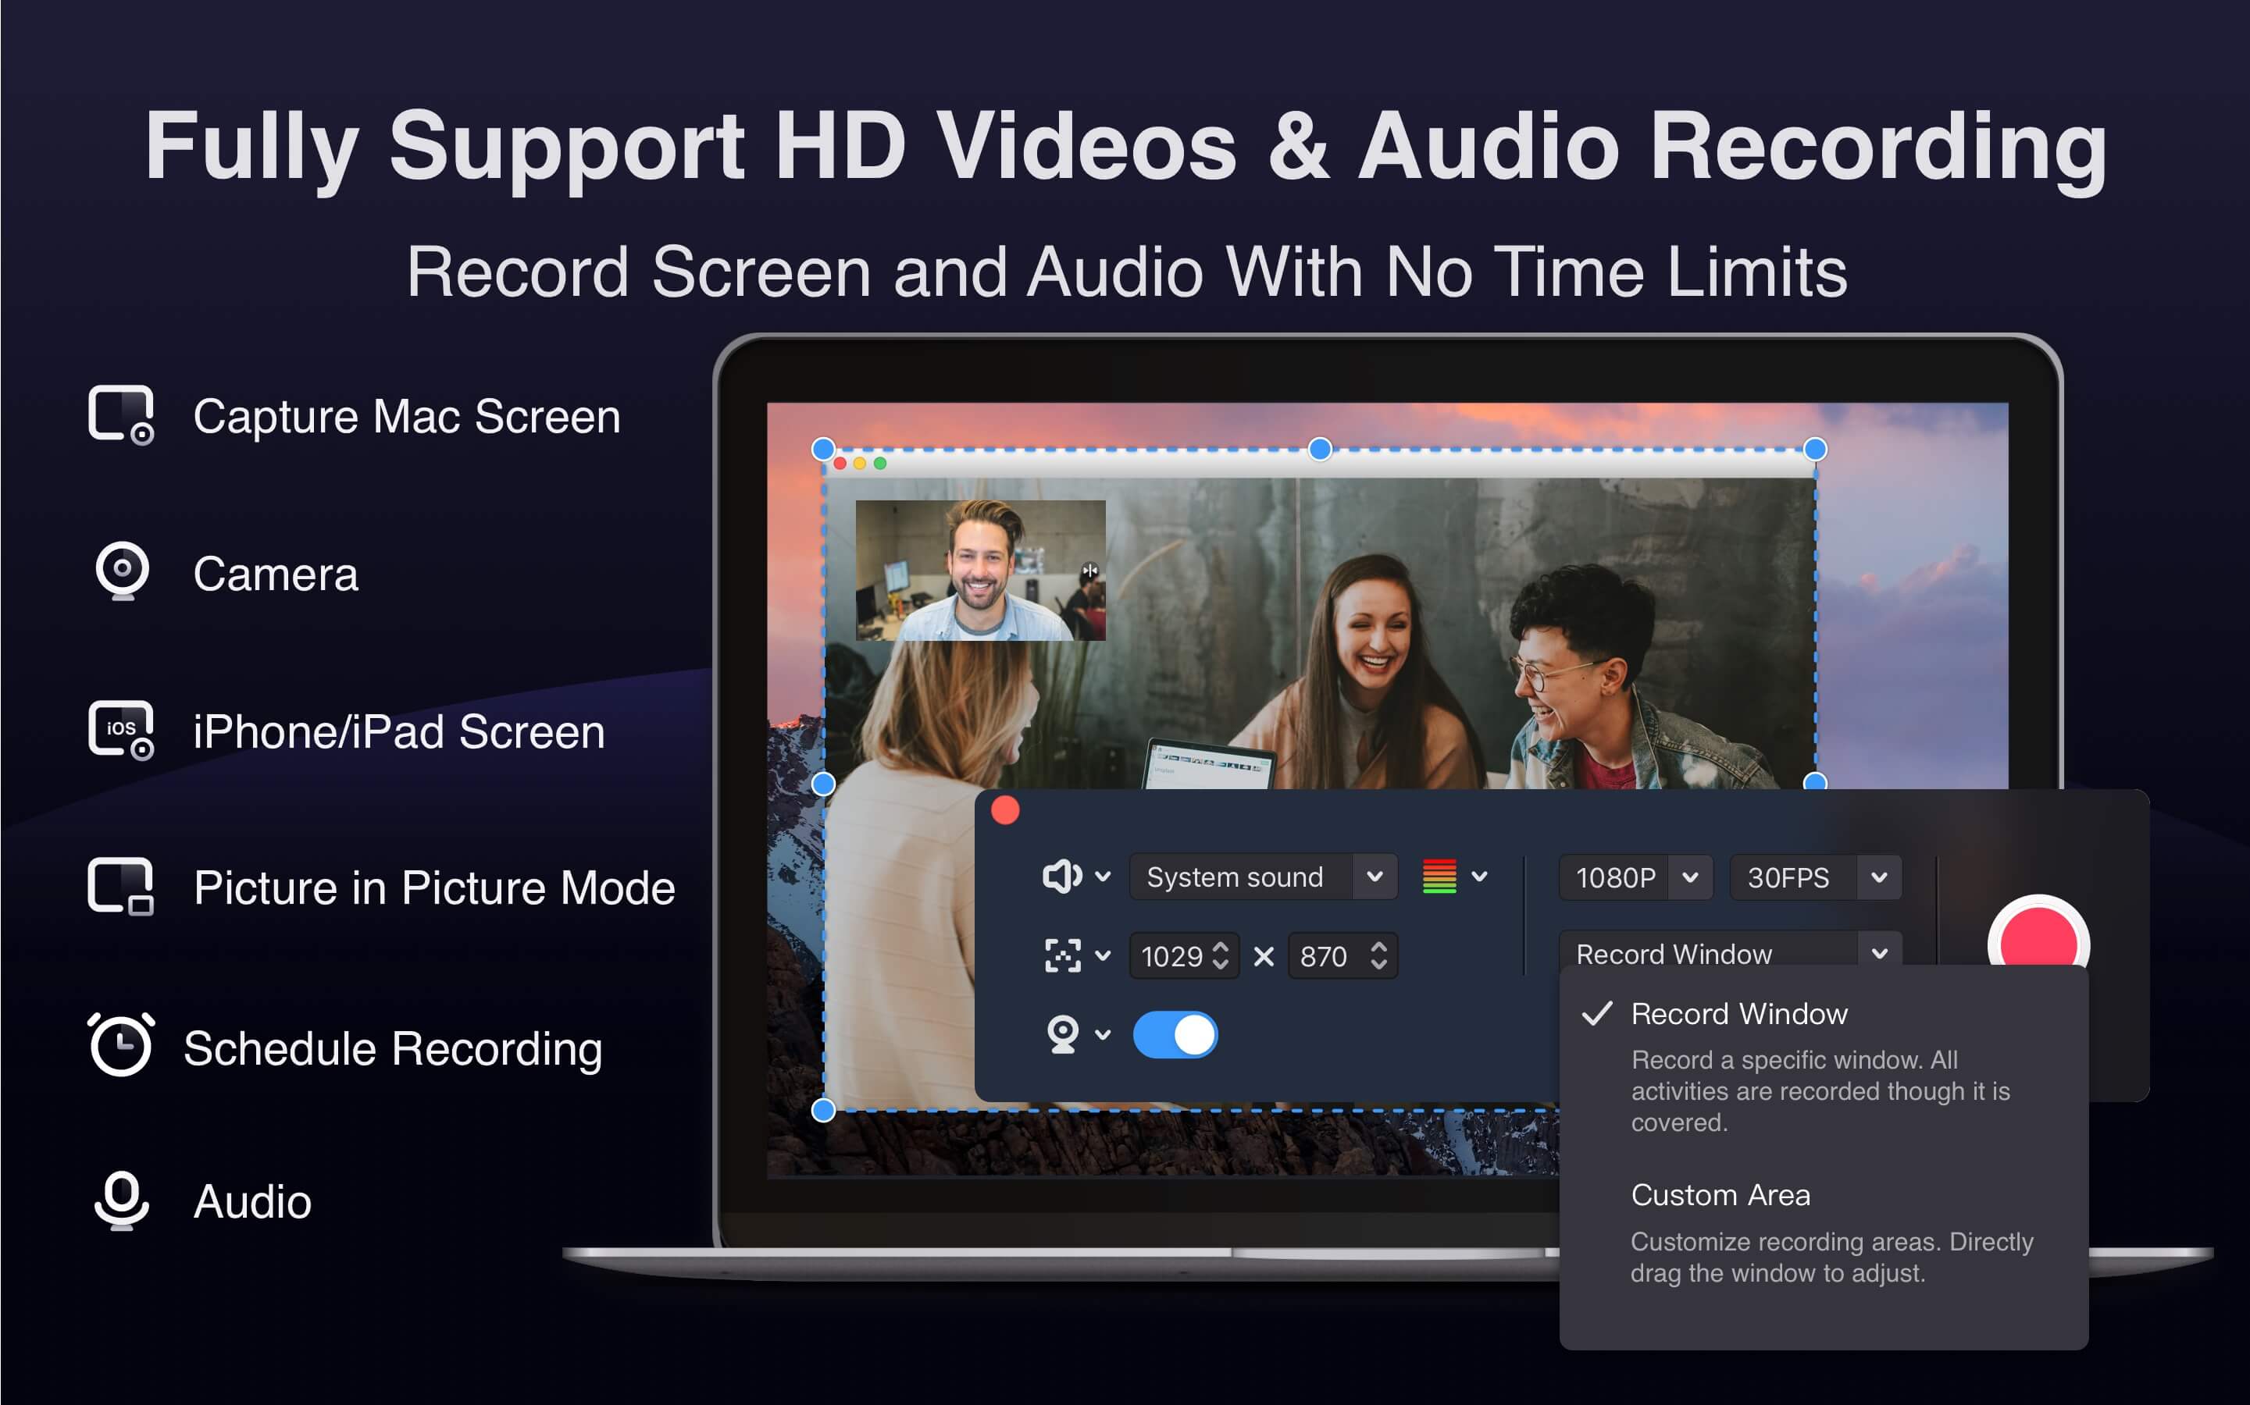Open the Record Window mode dropdown
Viewport: 2250px width, 1405px height.
(1880, 955)
